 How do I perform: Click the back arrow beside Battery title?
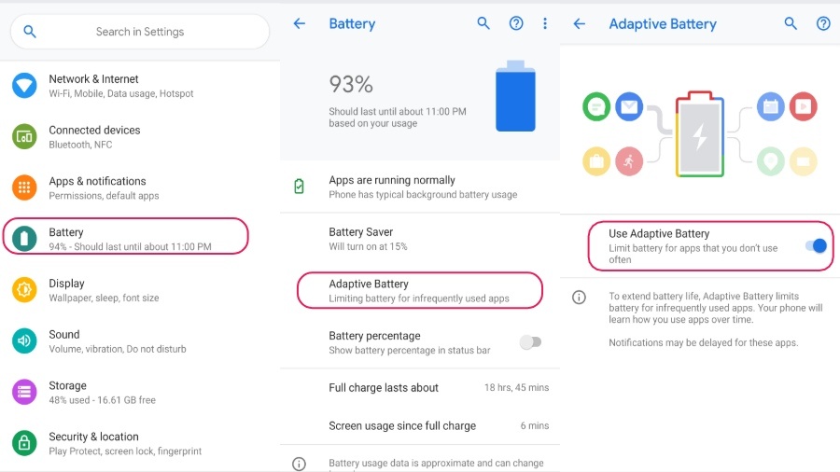[x=300, y=24]
